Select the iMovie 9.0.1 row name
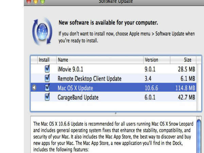The image size is (204, 153). (x=71, y=69)
